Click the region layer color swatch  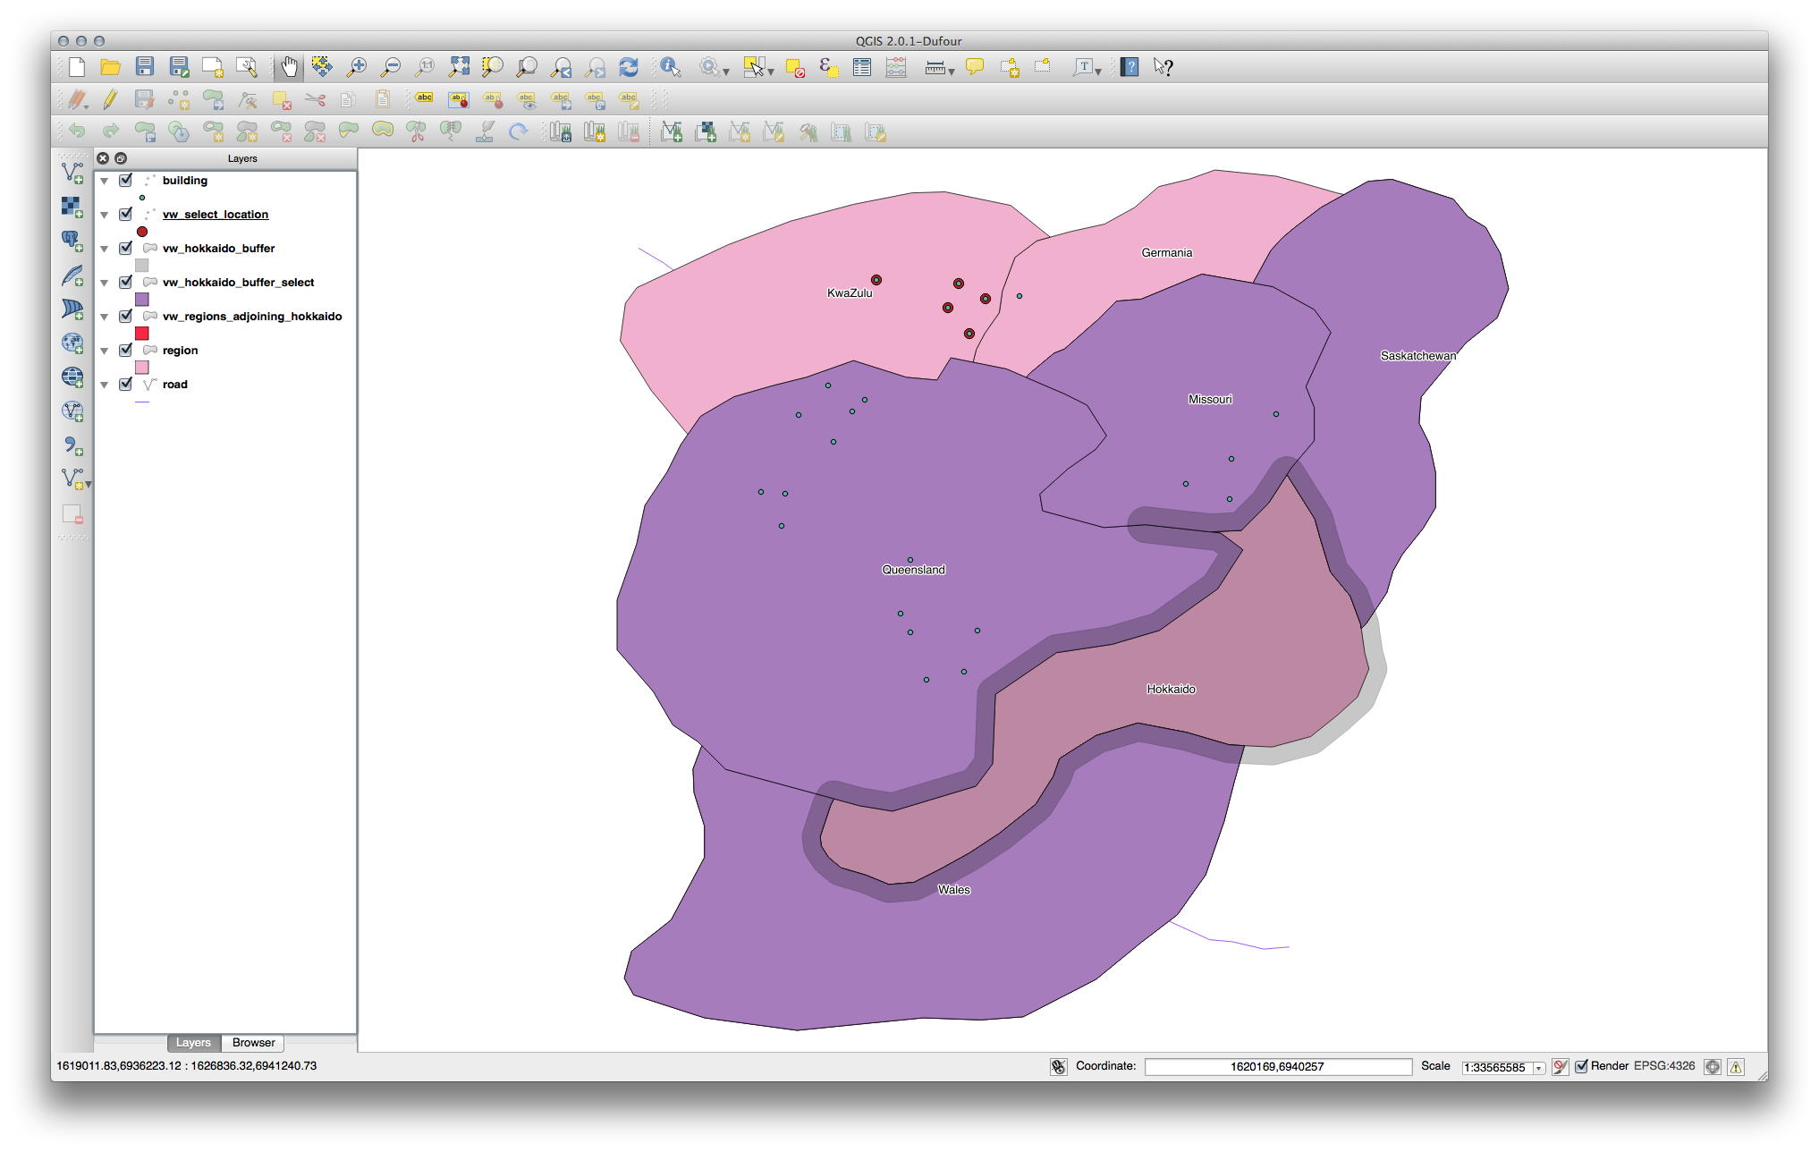pyautogui.click(x=142, y=366)
